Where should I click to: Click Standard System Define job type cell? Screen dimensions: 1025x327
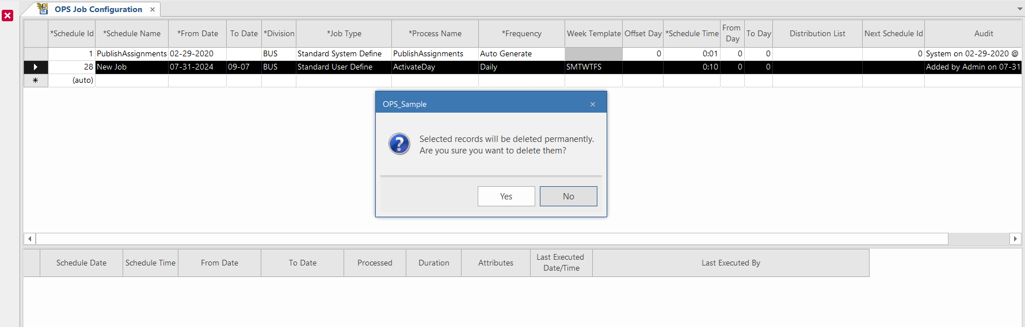point(344,53)
